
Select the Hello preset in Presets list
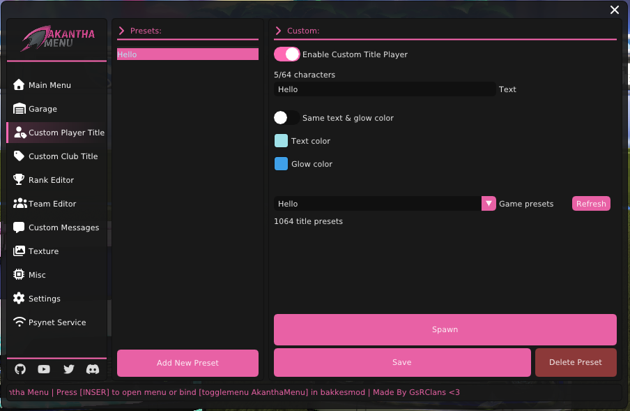[x=187, y=54]
